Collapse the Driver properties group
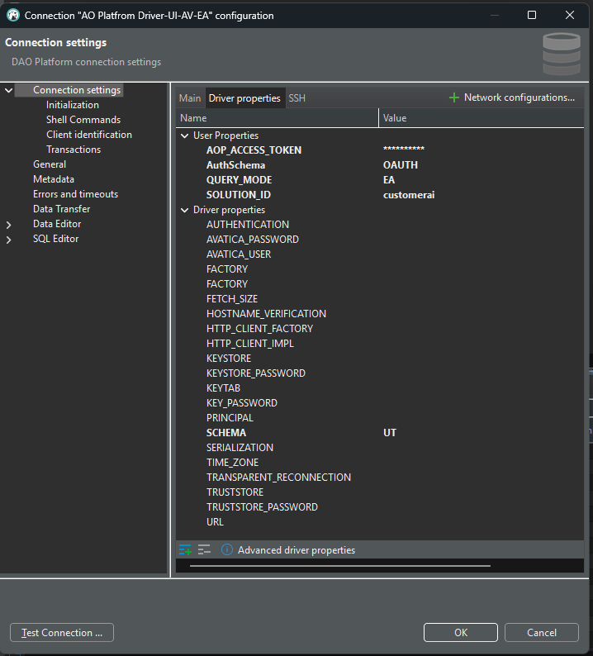 point(185,210)
